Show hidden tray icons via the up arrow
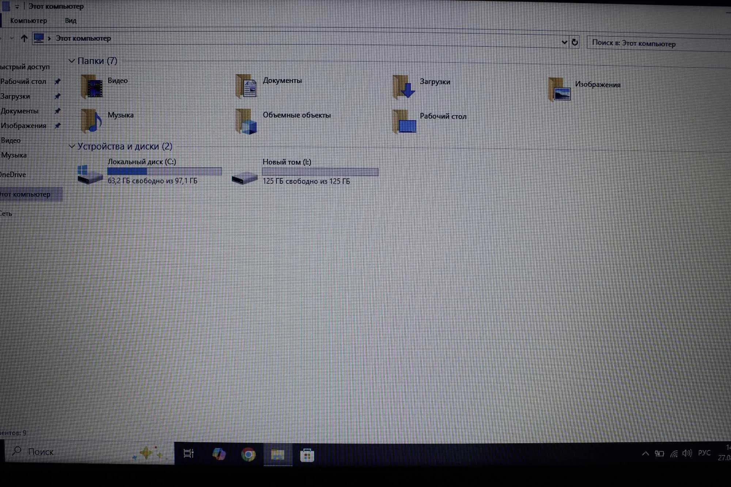This screenshot has height=487, width=731. tap(645, 453)
